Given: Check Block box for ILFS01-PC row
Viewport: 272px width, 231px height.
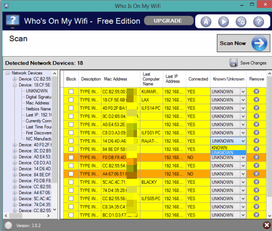Looking at the screenshot, I should click(x=71, y=133).
